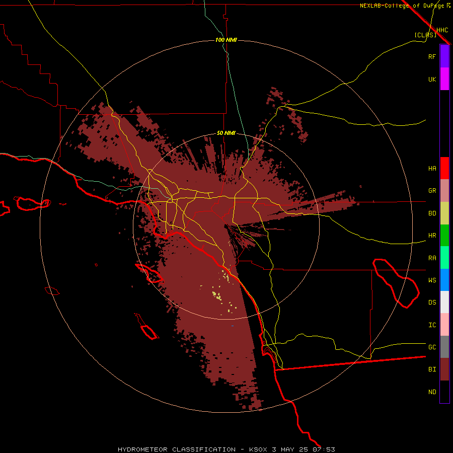Click the Hydrometeor Classification KSOX title text

[x=226, y=449]
